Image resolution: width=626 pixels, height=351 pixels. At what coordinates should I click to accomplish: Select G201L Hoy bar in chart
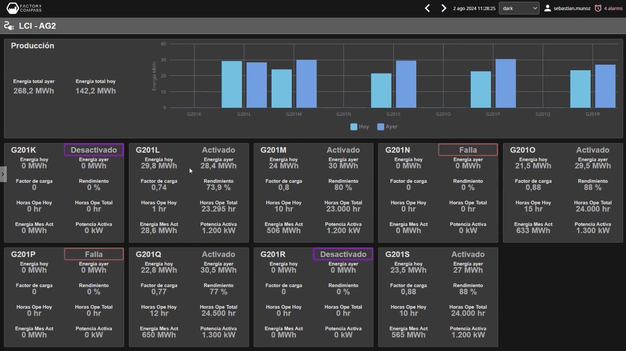(232, 84)
